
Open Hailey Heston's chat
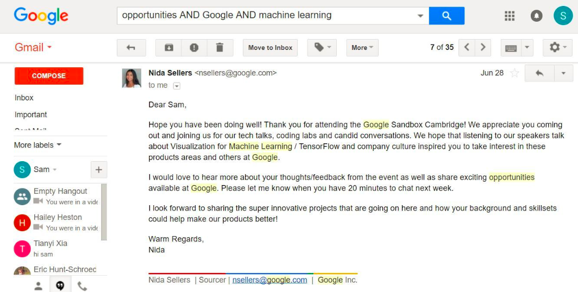[x=57, y=223]
